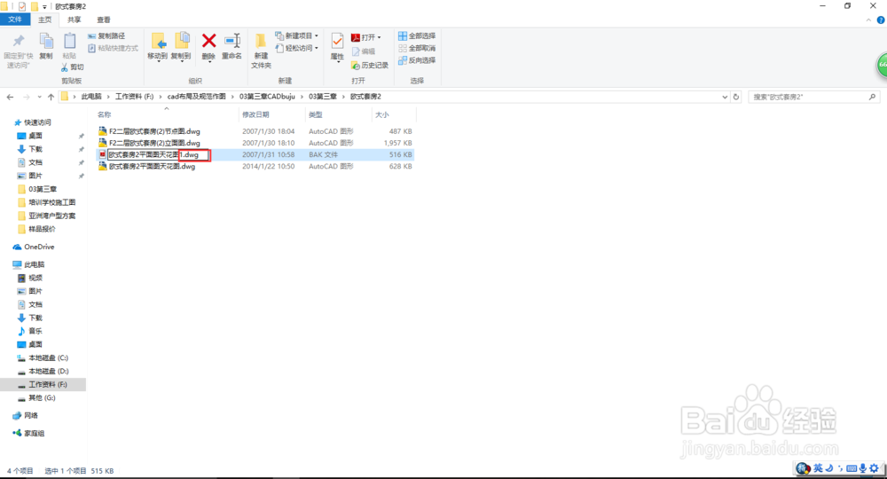
Task: Go up one folder level
Action: [x=51, y=97]
